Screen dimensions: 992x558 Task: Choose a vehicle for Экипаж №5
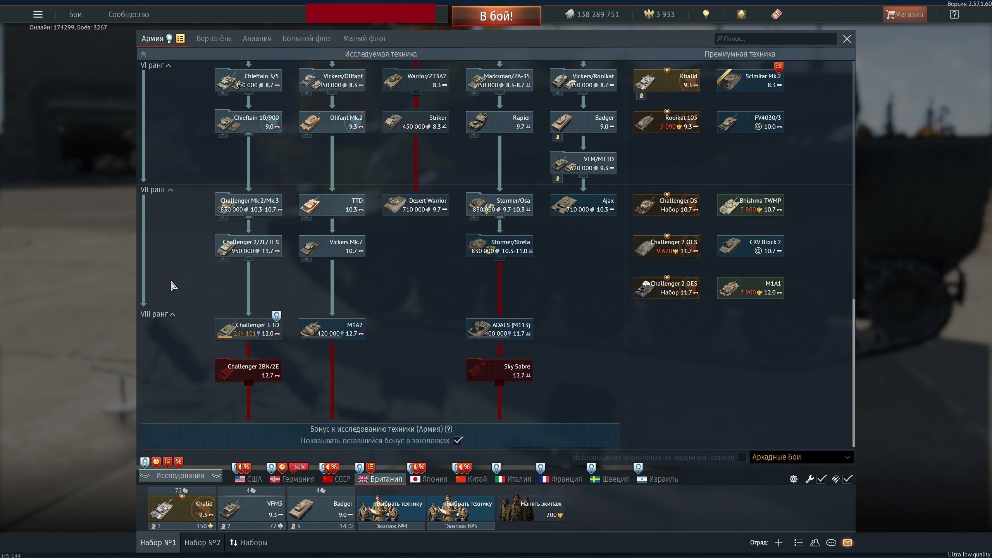[461, 509]
